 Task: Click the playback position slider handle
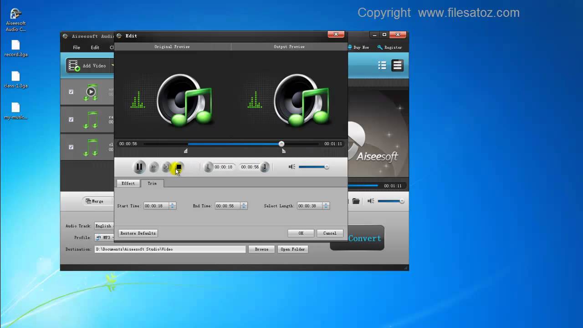coord(281,144)
